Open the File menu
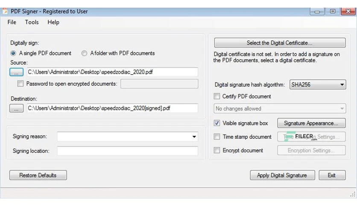 coord(12,22)
